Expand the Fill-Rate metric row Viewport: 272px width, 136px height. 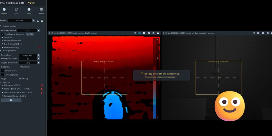[3, 85]
